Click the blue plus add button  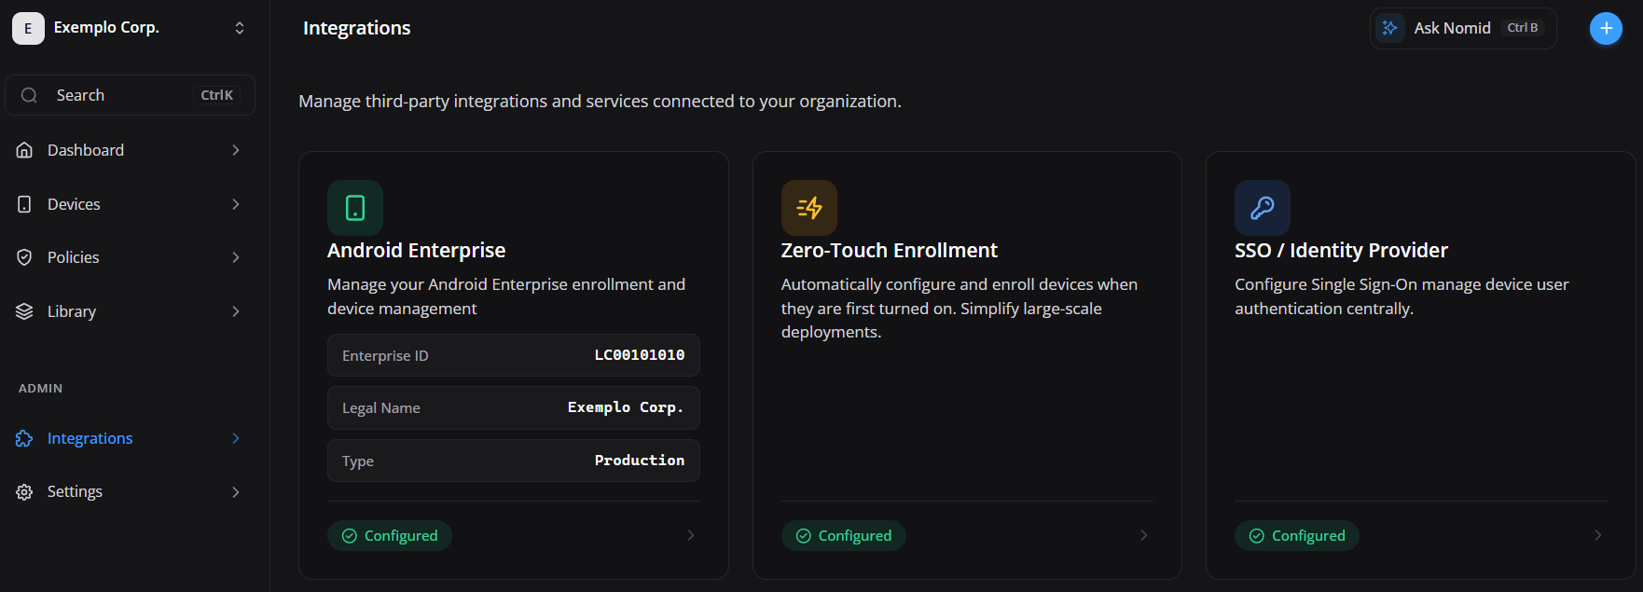tap(1606, 29)
